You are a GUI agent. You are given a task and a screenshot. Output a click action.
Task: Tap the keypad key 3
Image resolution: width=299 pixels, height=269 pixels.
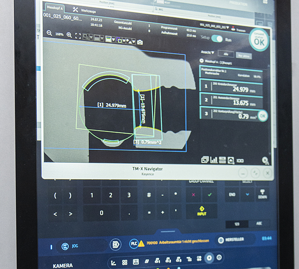(x=129, y=195)
